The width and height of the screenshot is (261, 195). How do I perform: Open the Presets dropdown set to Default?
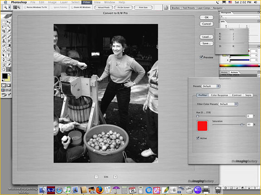(x=211, y=86)
